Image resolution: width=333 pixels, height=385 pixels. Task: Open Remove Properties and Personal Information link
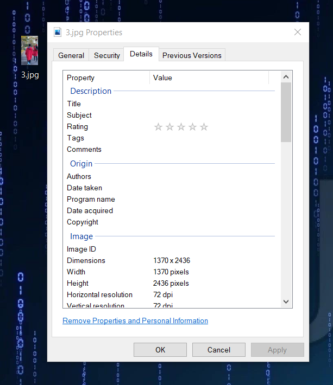click(x=135, y=320)
